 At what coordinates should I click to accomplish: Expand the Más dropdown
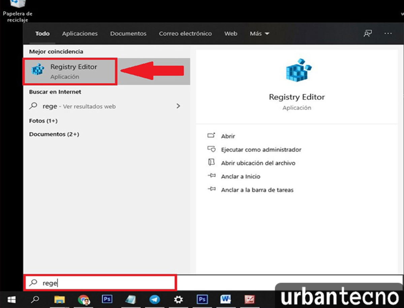259,33
